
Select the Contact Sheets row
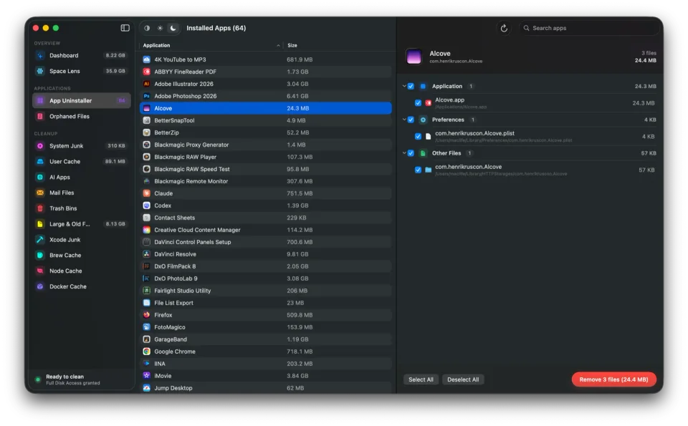[x=266, y=218]
